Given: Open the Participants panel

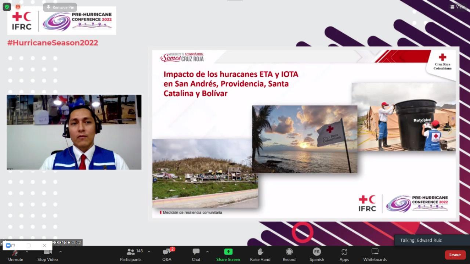Looking at the screenshot, I should pos(131,255).
